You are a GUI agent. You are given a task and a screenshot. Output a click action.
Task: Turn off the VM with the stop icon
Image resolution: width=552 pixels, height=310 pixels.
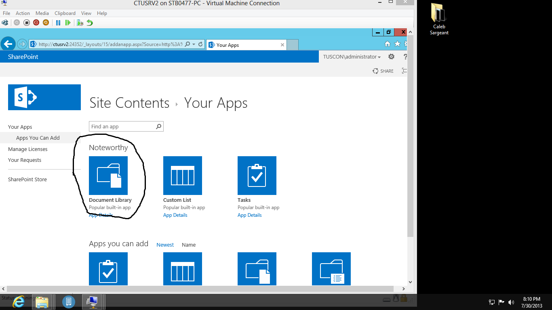coord(26,23)
